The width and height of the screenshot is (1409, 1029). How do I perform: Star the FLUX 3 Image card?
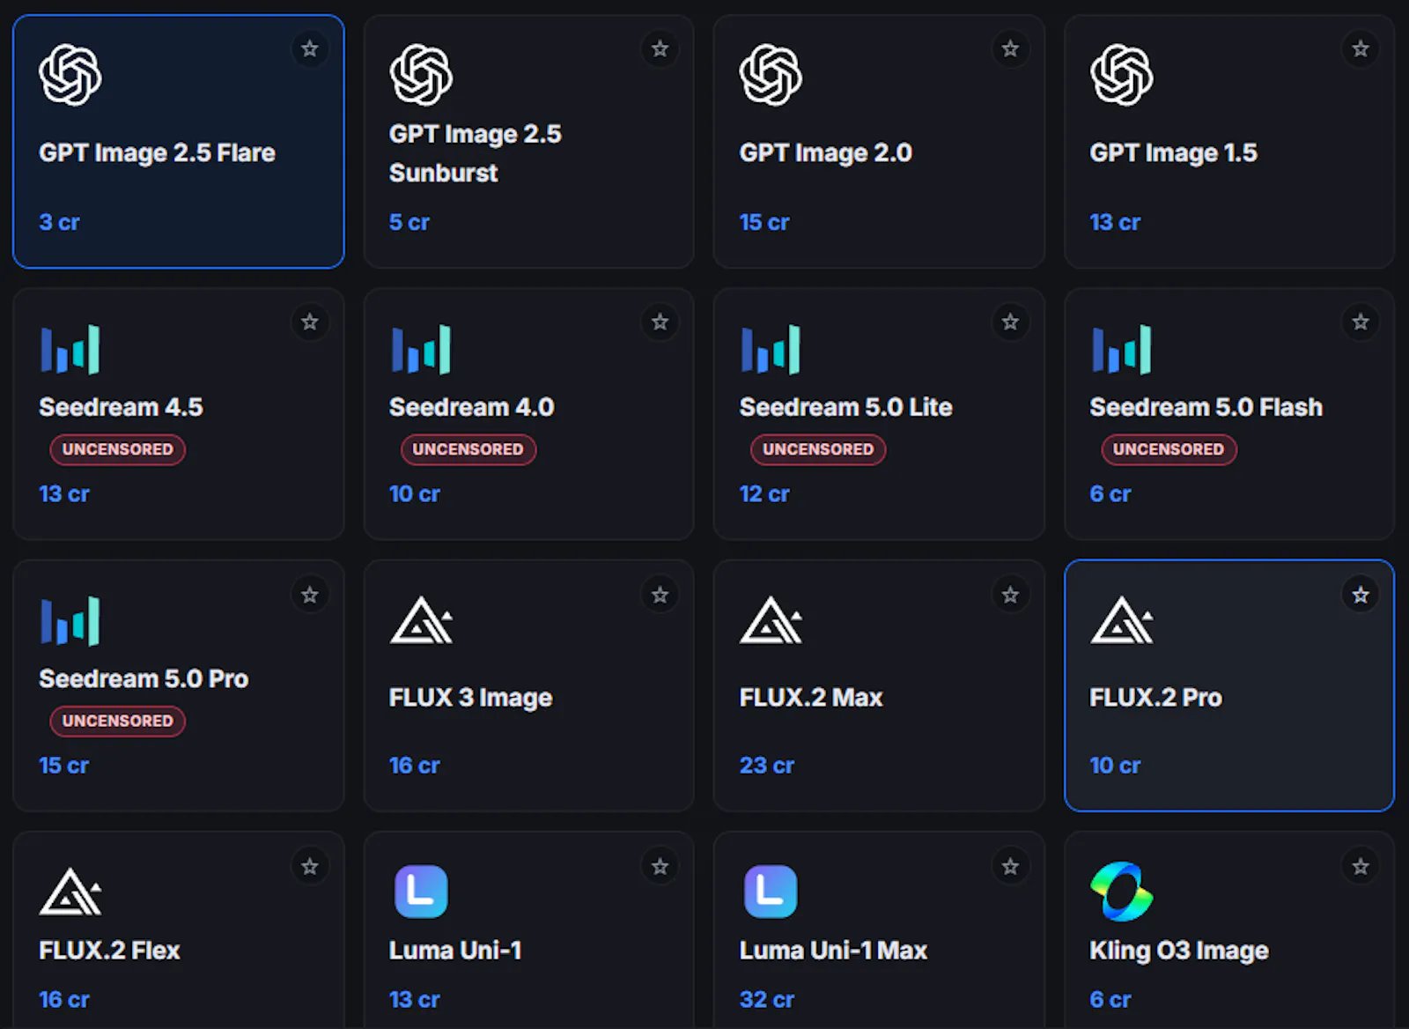coord(660,596)
